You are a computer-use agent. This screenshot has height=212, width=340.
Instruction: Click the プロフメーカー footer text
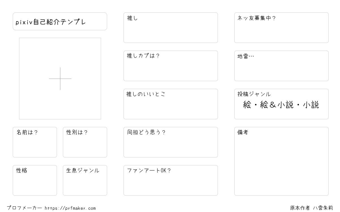(x=24, y=208)
